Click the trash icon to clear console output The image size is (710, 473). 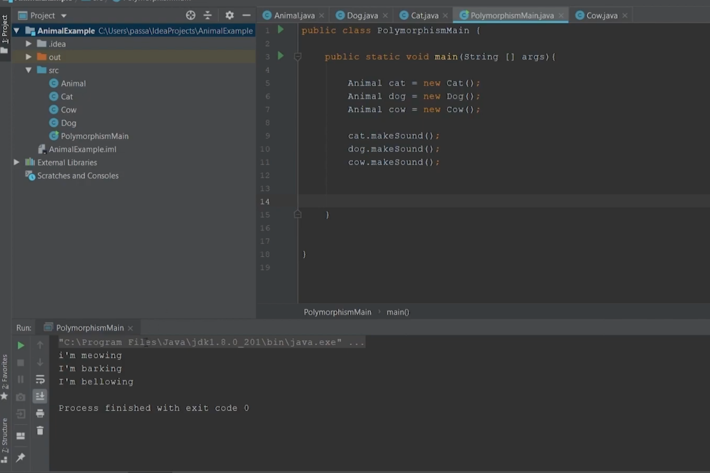click(x=40, y=431)
